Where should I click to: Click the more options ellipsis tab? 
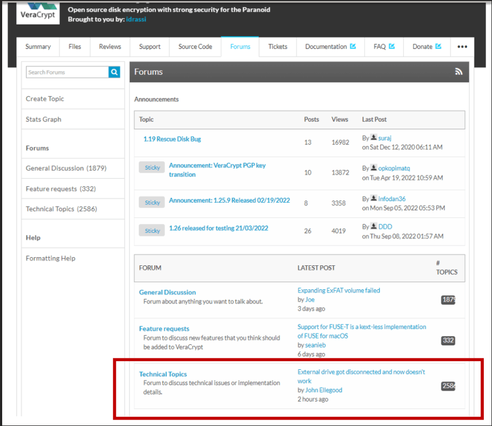[x=462, y=47]
